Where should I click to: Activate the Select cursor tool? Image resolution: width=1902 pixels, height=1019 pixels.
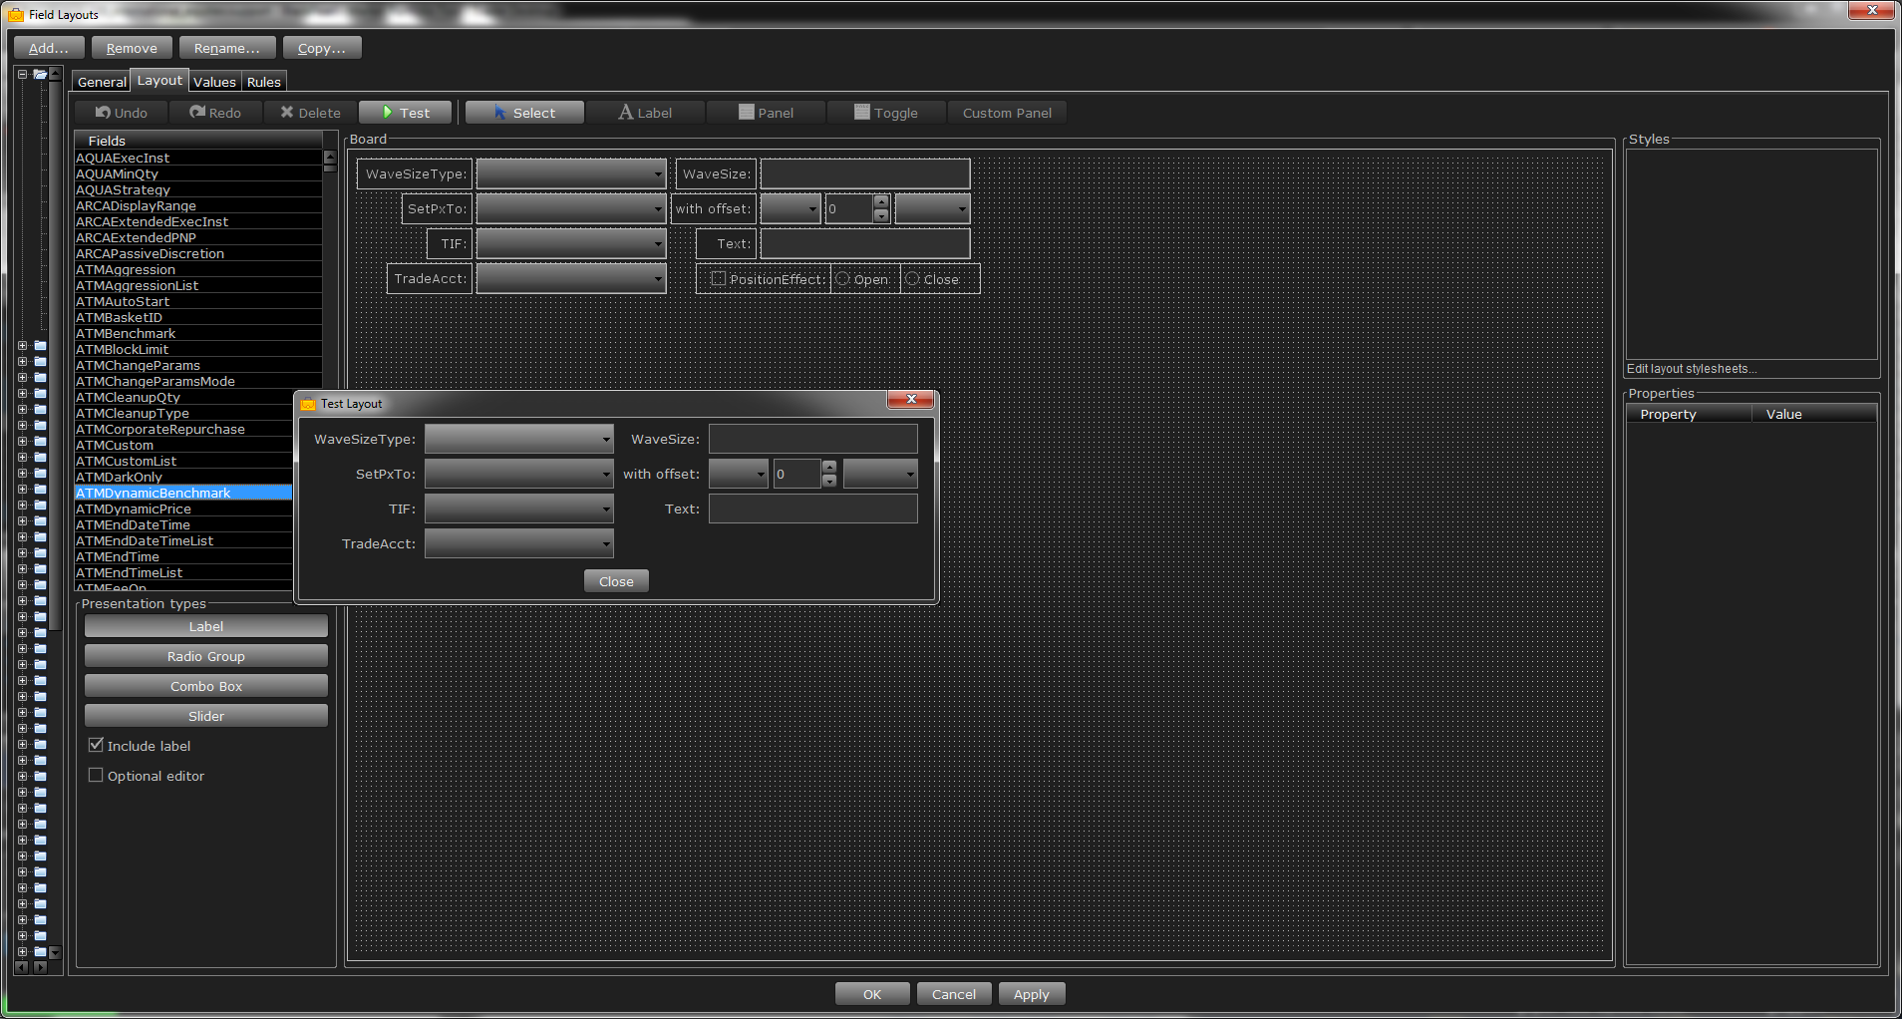[x=524, y=113]
